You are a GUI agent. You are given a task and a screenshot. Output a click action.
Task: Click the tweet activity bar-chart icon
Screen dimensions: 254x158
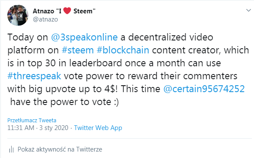(x=11, y=149)
